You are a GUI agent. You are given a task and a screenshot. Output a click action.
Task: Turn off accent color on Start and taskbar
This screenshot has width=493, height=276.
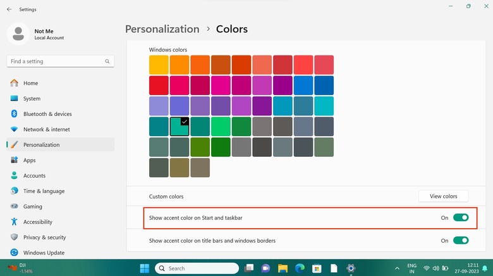[461, 217]
